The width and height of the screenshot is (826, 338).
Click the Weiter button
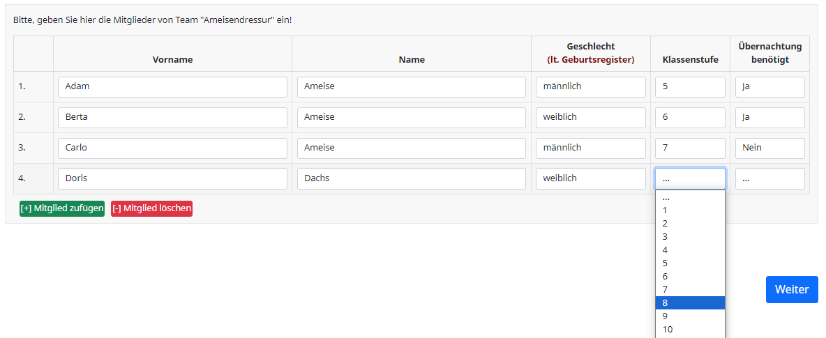point(791,289)
